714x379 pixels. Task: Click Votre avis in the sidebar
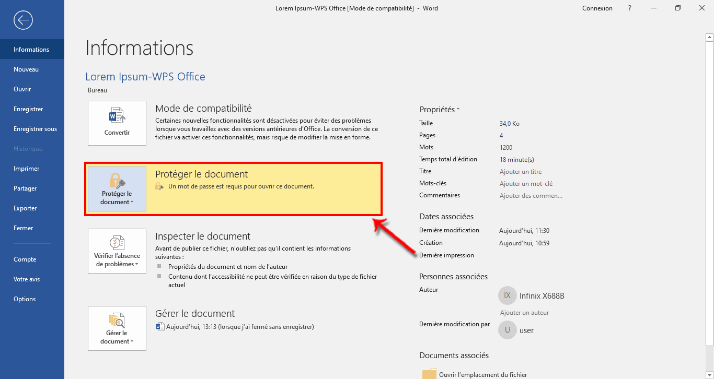pos(32,279)
